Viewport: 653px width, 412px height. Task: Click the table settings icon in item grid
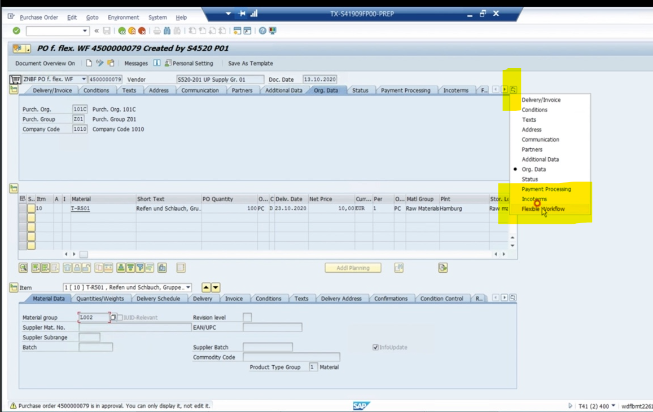pyautogui.click(x=23, y=199)
